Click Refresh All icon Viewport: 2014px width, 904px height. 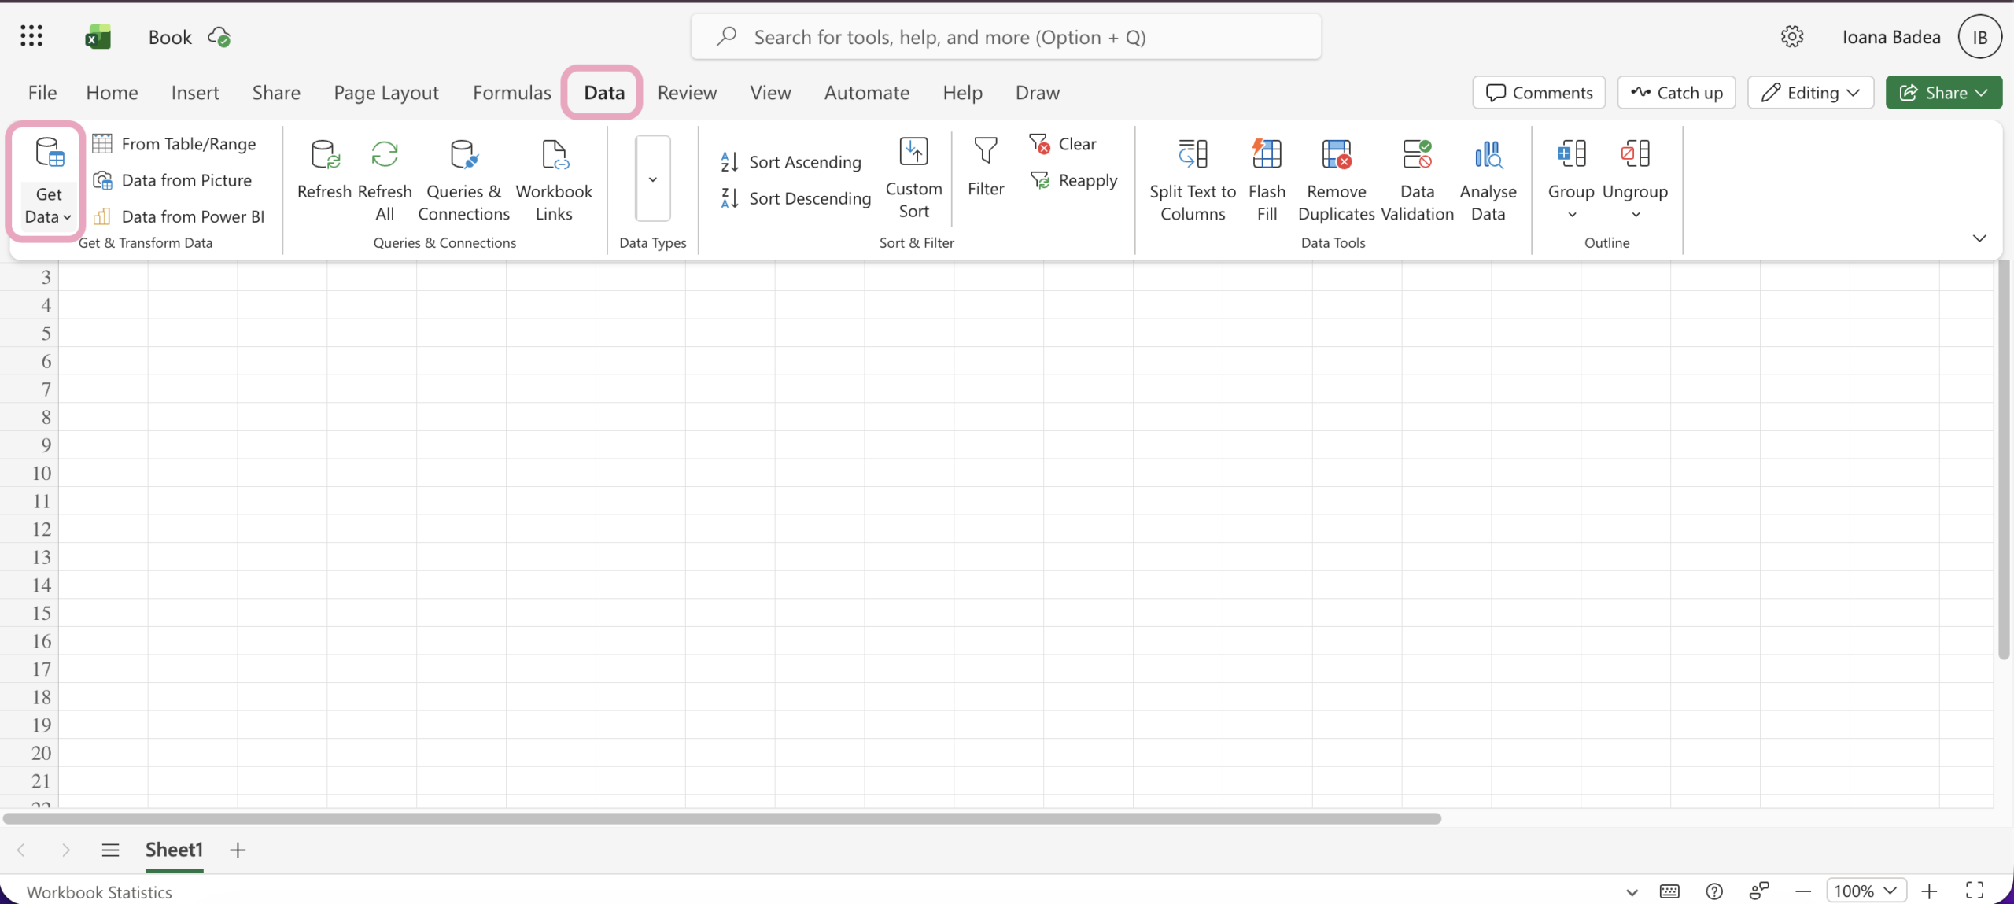coord(384,155)
